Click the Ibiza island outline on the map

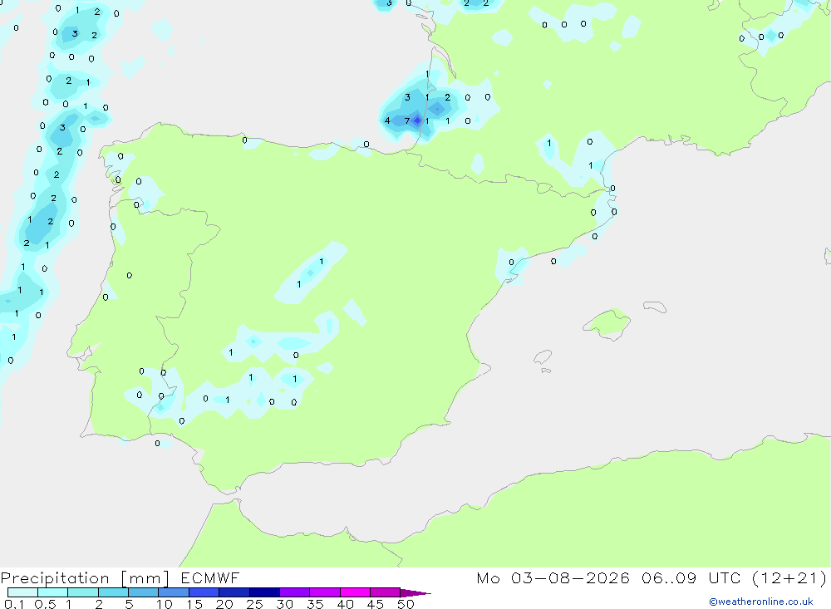click(543, 356)
